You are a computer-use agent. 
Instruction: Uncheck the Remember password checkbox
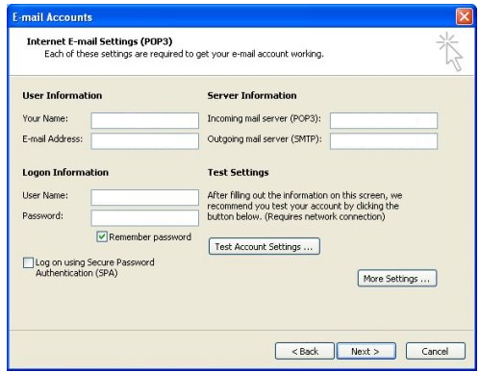(x=102, y=236)
